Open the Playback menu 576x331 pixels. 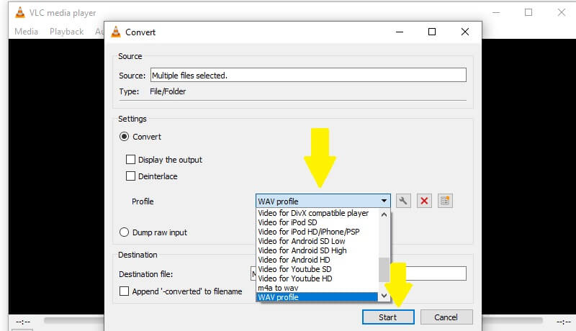coord(66,32)
